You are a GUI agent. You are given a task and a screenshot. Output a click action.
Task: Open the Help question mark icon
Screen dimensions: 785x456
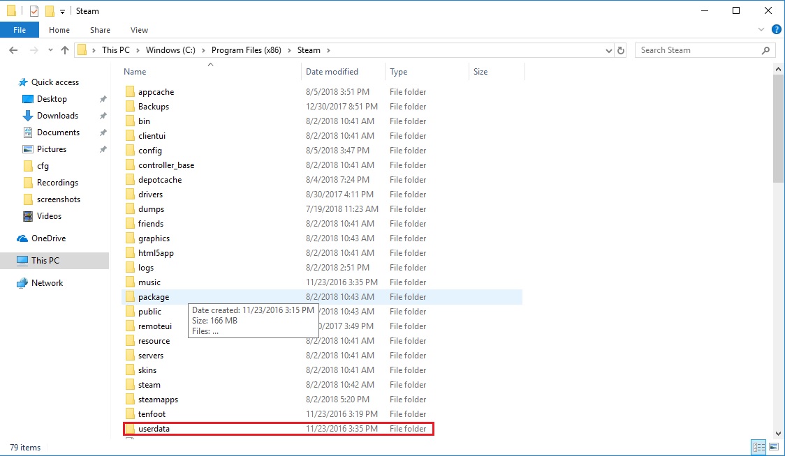[x=777, y=29]
